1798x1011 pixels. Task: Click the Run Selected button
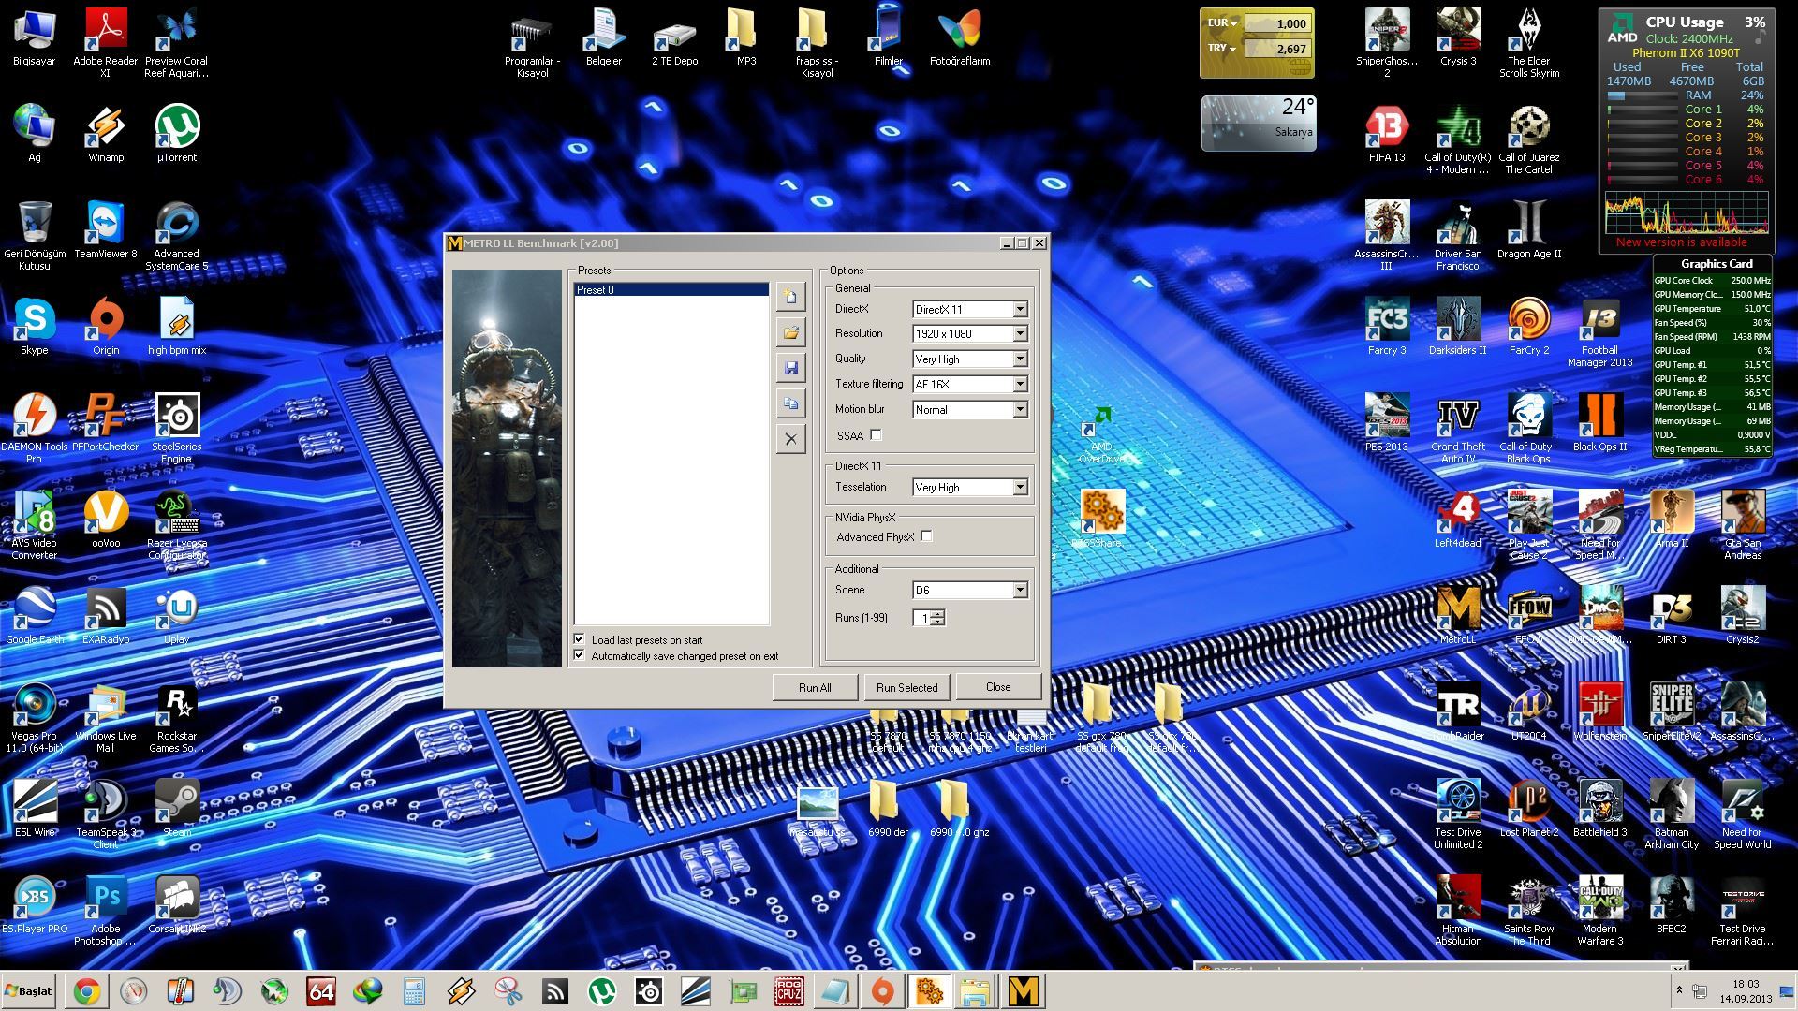click(x=906, y=687)
